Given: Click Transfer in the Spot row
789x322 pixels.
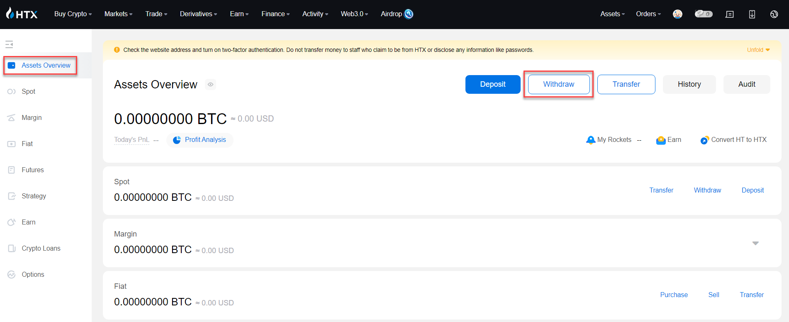Looking at the screenshot, I should point(661,190).
